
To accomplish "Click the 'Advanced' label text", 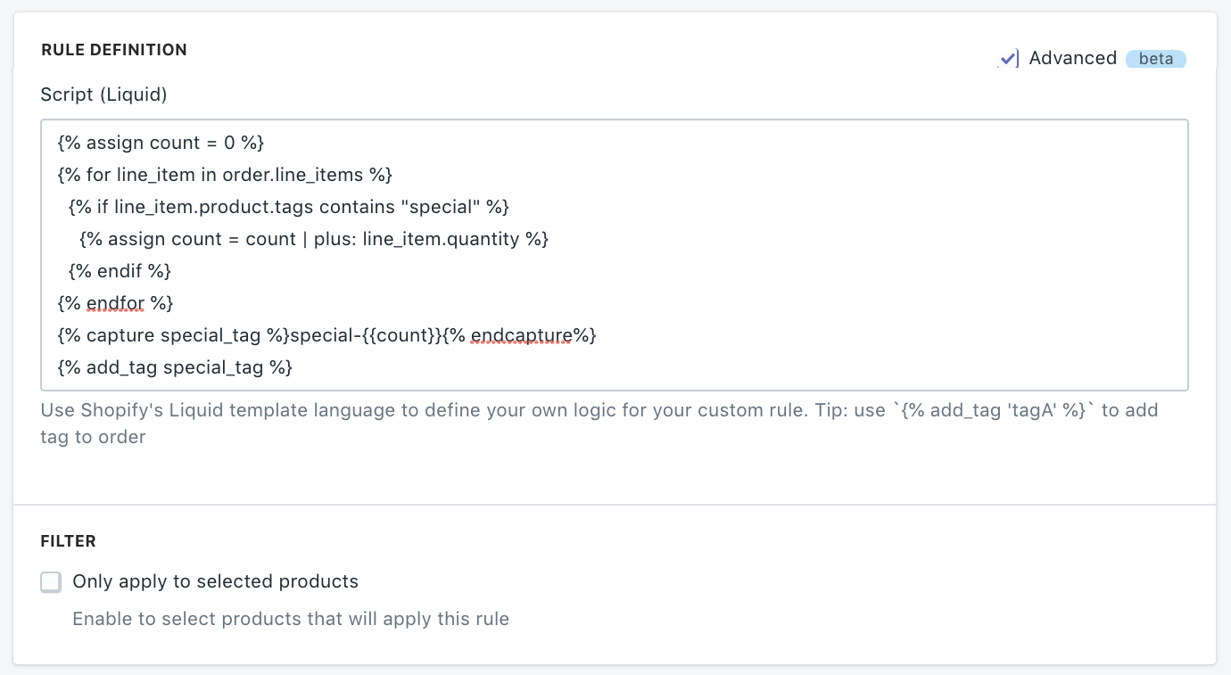I will tap(1073, 58).
